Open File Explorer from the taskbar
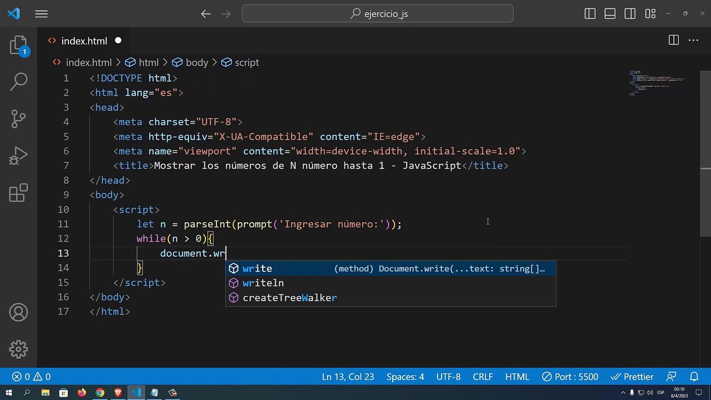Viewport: 711px width, 400px height. tap(45, 393)
